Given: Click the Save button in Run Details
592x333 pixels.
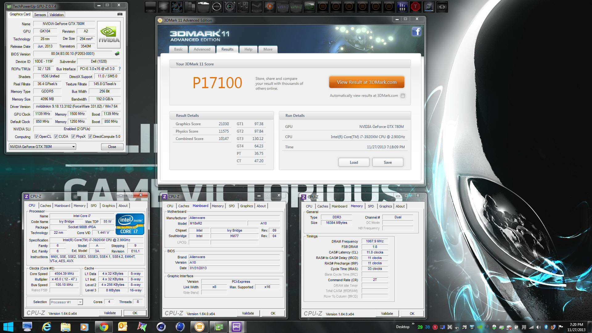Looking at the screenshot, I should tap(388, 162).
